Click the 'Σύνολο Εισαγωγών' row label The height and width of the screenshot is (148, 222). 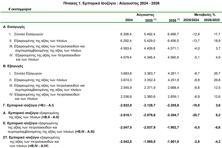29,34
